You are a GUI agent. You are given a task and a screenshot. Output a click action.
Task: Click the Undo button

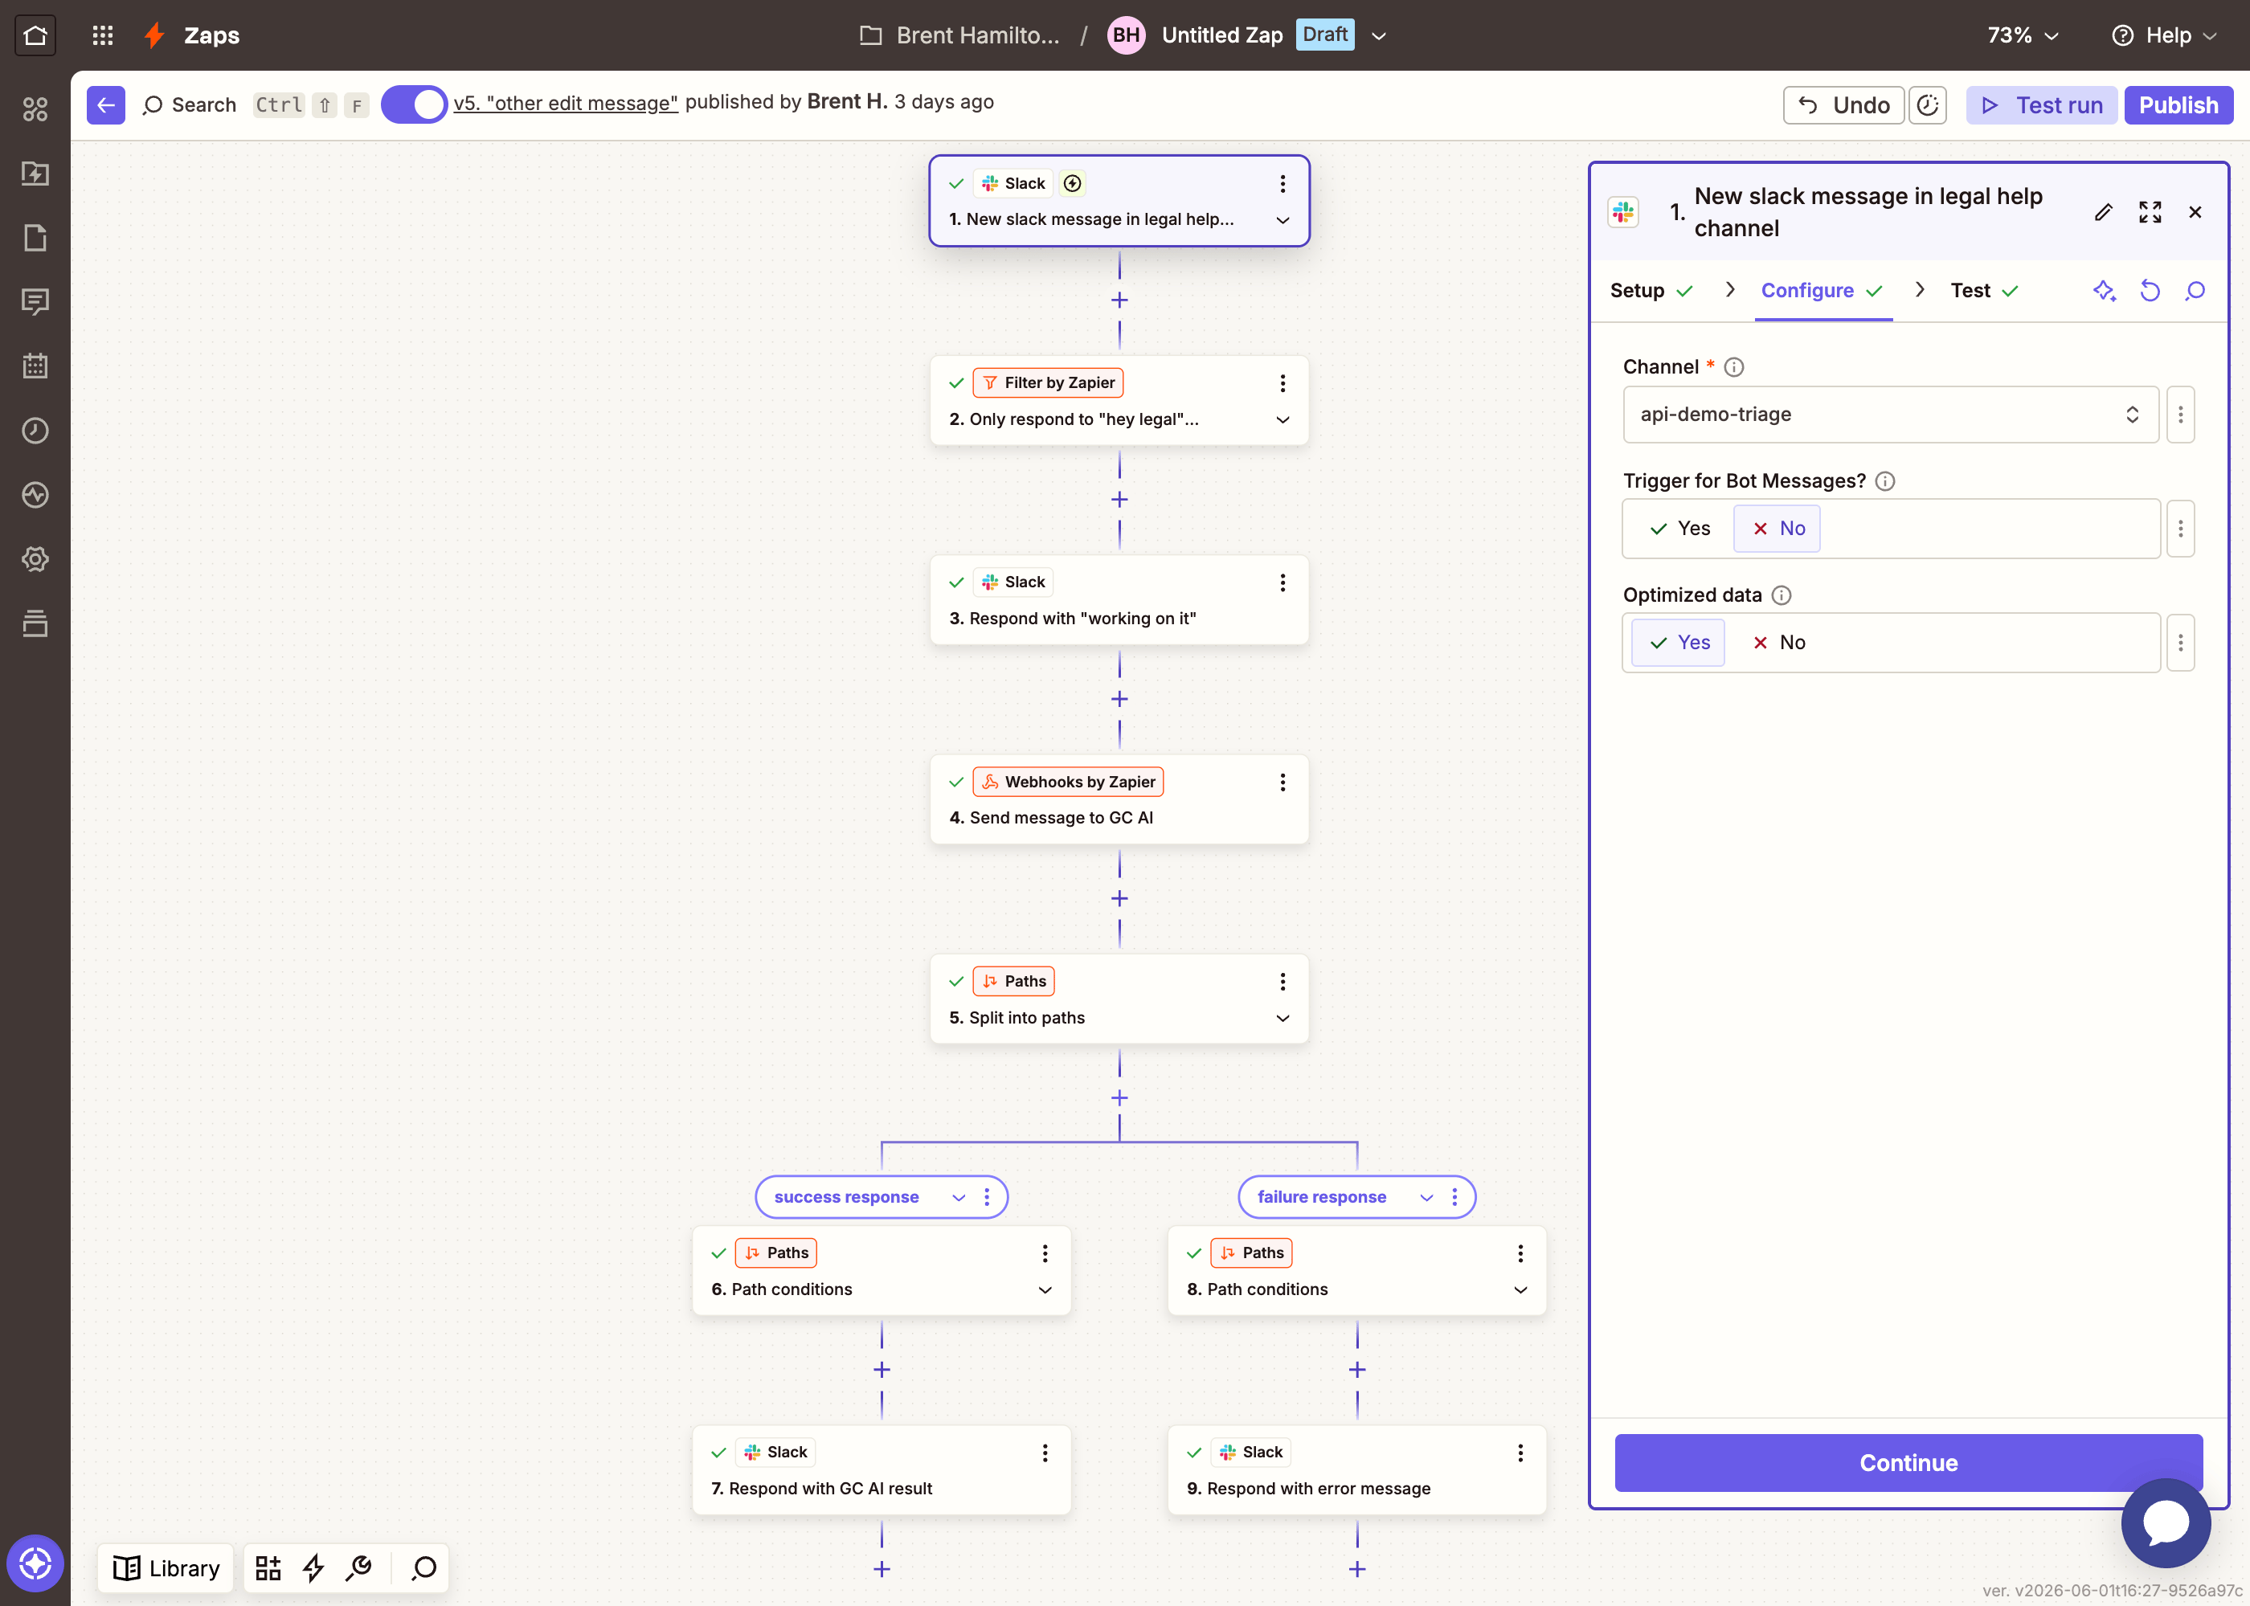(1843, 104)
